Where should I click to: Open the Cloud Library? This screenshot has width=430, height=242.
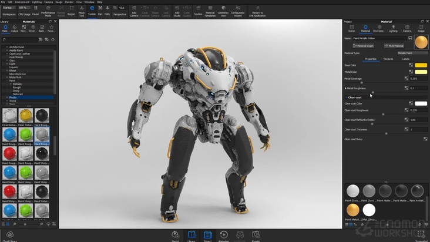(10, 236)
